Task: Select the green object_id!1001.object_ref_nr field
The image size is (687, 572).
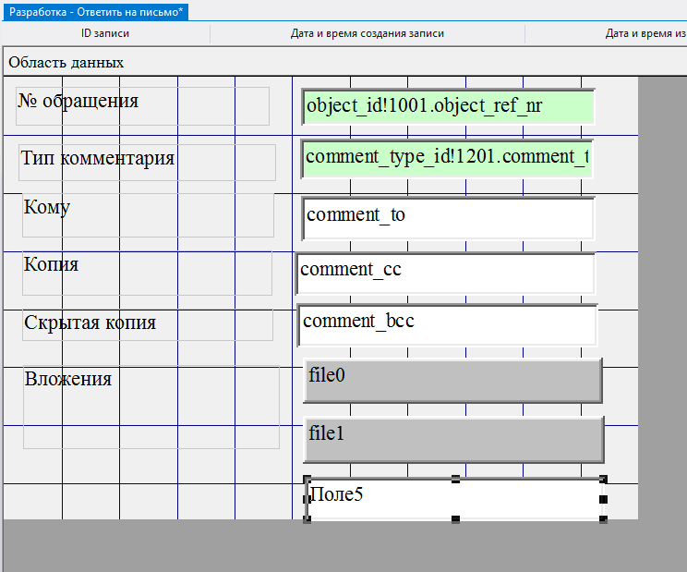Action: pyautogui.click(x=448, y=106)
